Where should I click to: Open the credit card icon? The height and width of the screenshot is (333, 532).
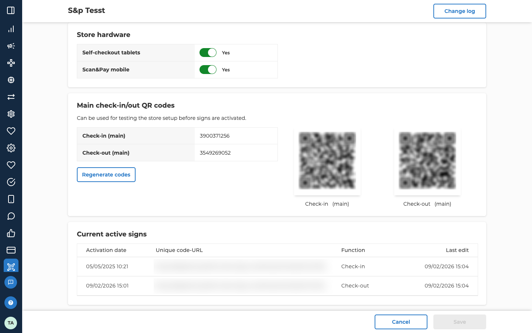tap(11, 250)
